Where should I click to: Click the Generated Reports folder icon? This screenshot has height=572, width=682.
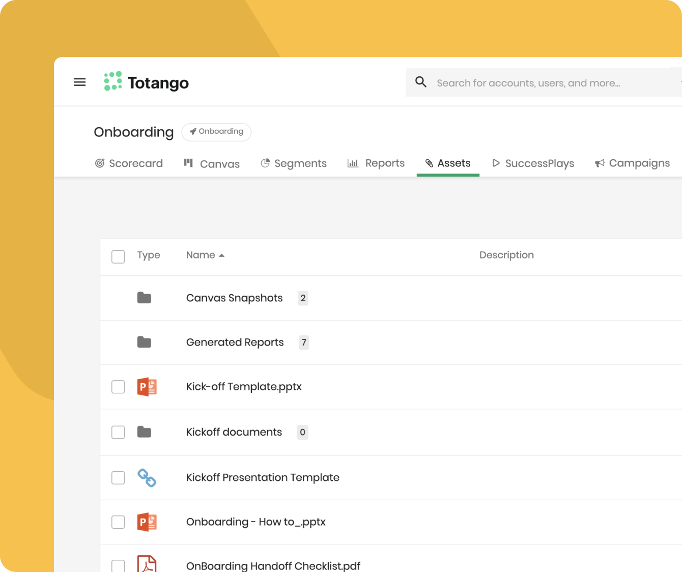(x=144, y=342)
